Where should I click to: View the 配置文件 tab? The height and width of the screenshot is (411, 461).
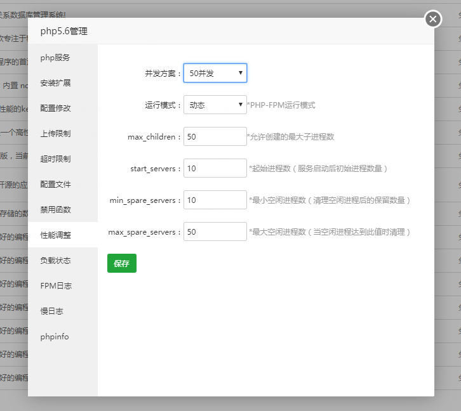pos(55,185)
